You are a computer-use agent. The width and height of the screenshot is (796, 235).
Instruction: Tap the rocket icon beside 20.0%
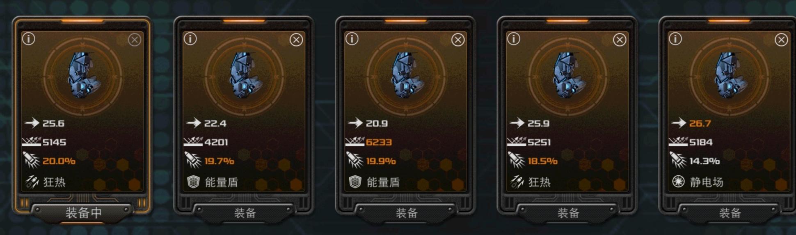(x=31, y=160)
